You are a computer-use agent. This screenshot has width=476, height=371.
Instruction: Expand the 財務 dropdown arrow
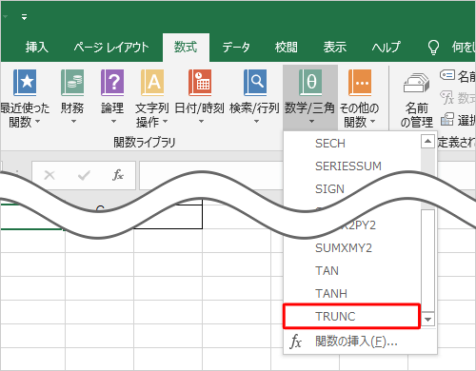pos(73,122)
